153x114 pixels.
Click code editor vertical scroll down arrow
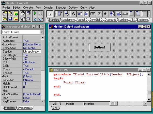pos(149,100)
